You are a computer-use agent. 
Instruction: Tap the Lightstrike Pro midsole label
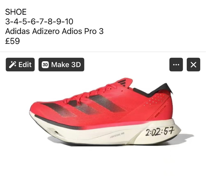[117, 135]
